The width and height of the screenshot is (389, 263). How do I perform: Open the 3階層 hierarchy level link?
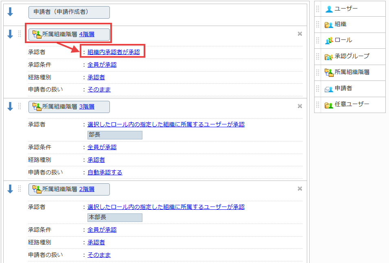87,107
